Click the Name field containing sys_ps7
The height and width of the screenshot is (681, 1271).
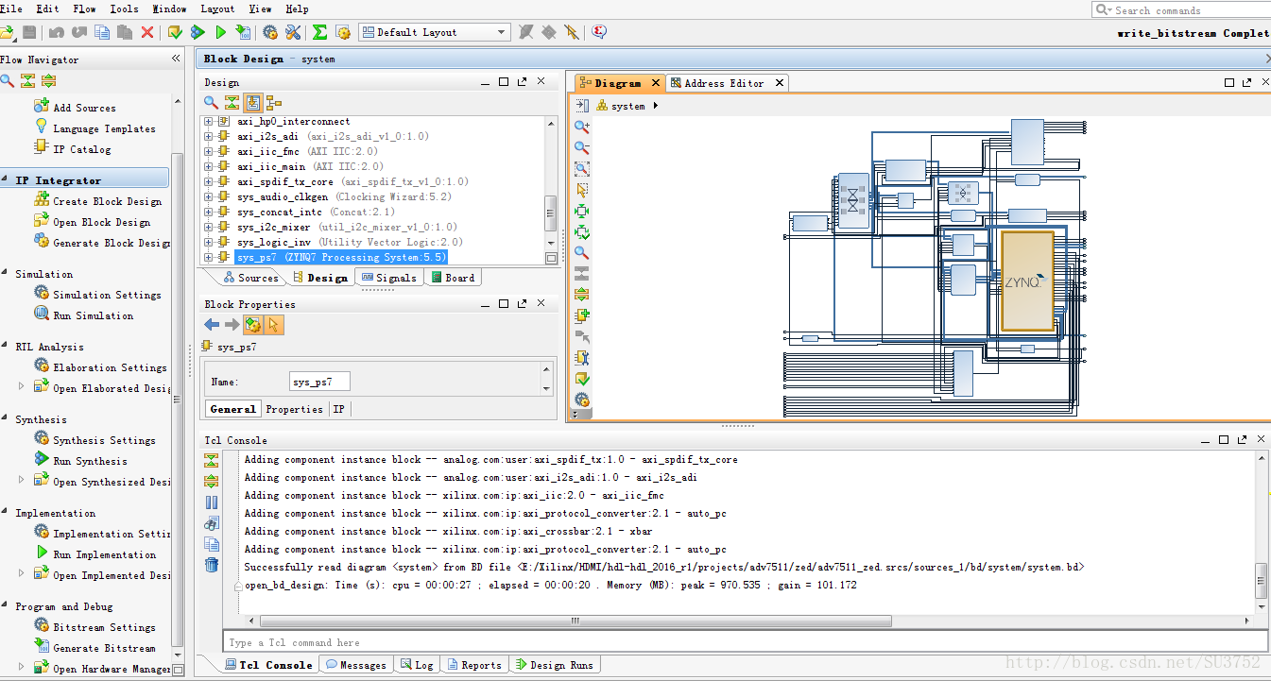coord(320,382)
